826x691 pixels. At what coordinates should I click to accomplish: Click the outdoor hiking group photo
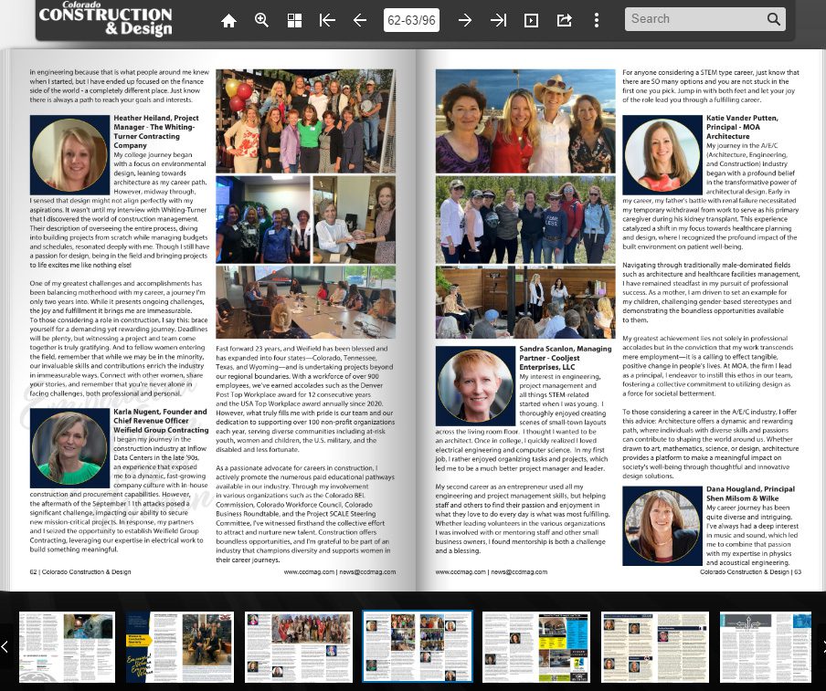pyautogui.click(x=525, y=219)
